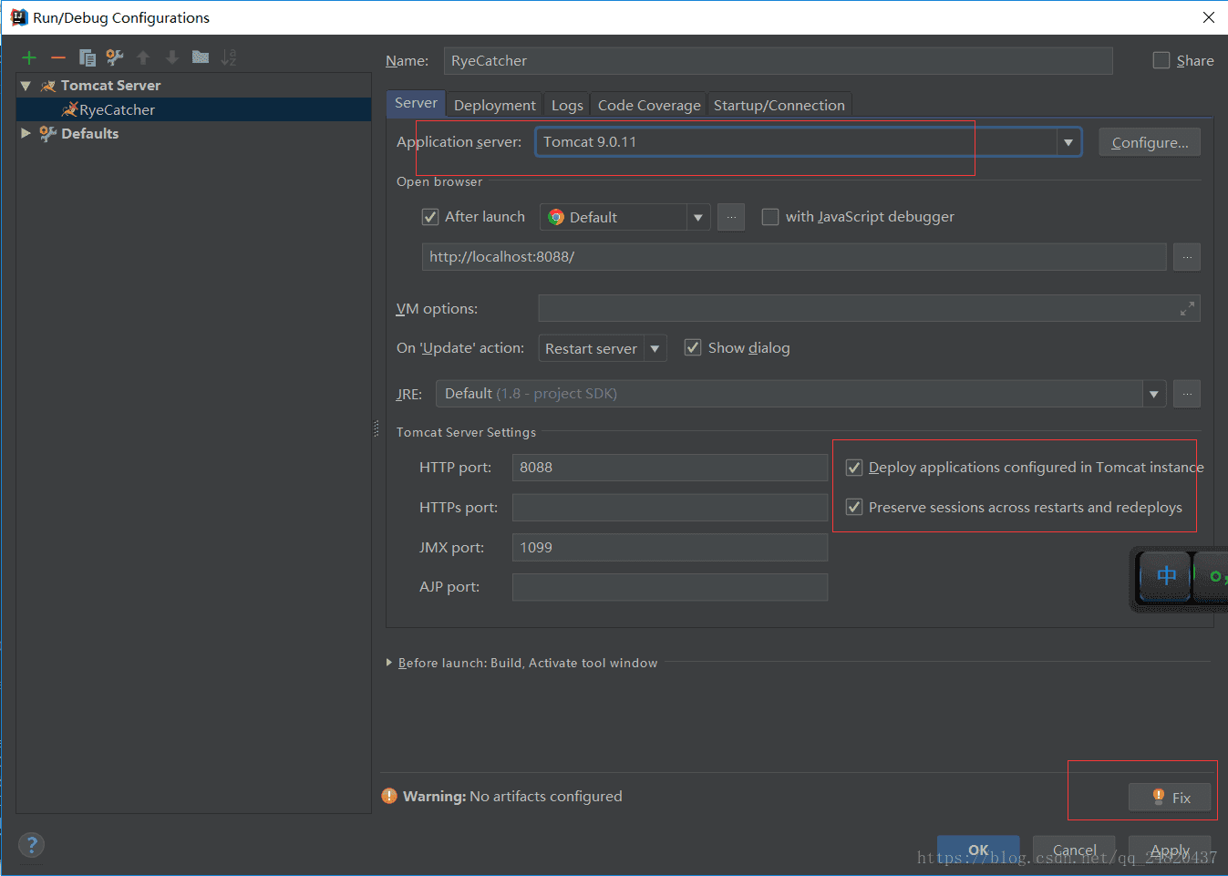Screen dimensions: 1228x876
Task: Remove the selected configuration with the minus icon
Action: 58,57
